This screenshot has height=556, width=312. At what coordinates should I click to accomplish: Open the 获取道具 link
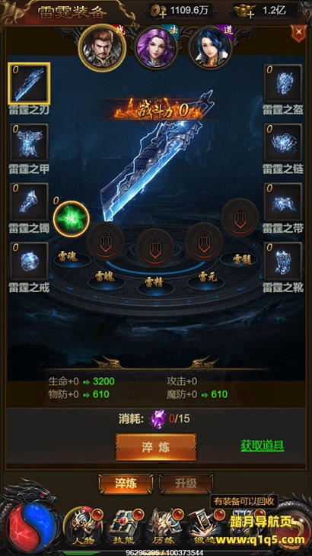(x=263, y=445)
